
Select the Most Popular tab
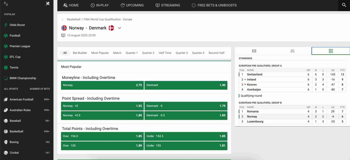point(100,53)
